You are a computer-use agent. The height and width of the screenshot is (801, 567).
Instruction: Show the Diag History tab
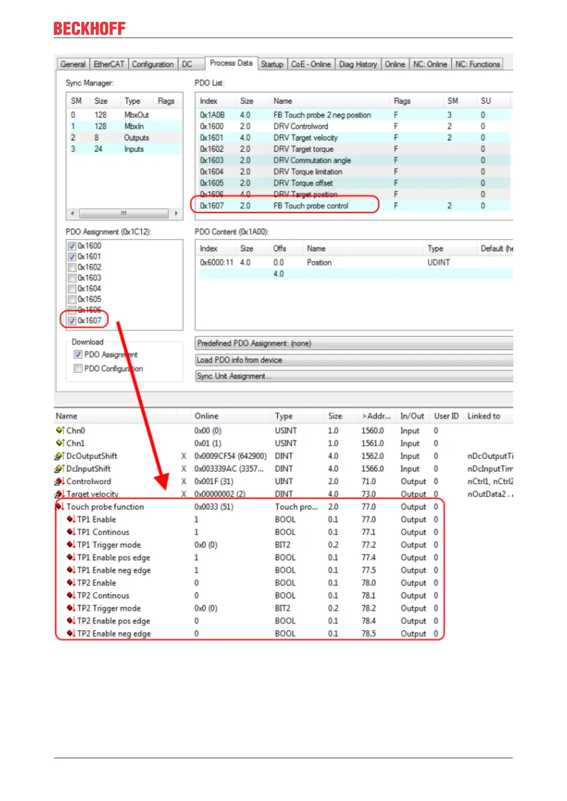[358, 64]
